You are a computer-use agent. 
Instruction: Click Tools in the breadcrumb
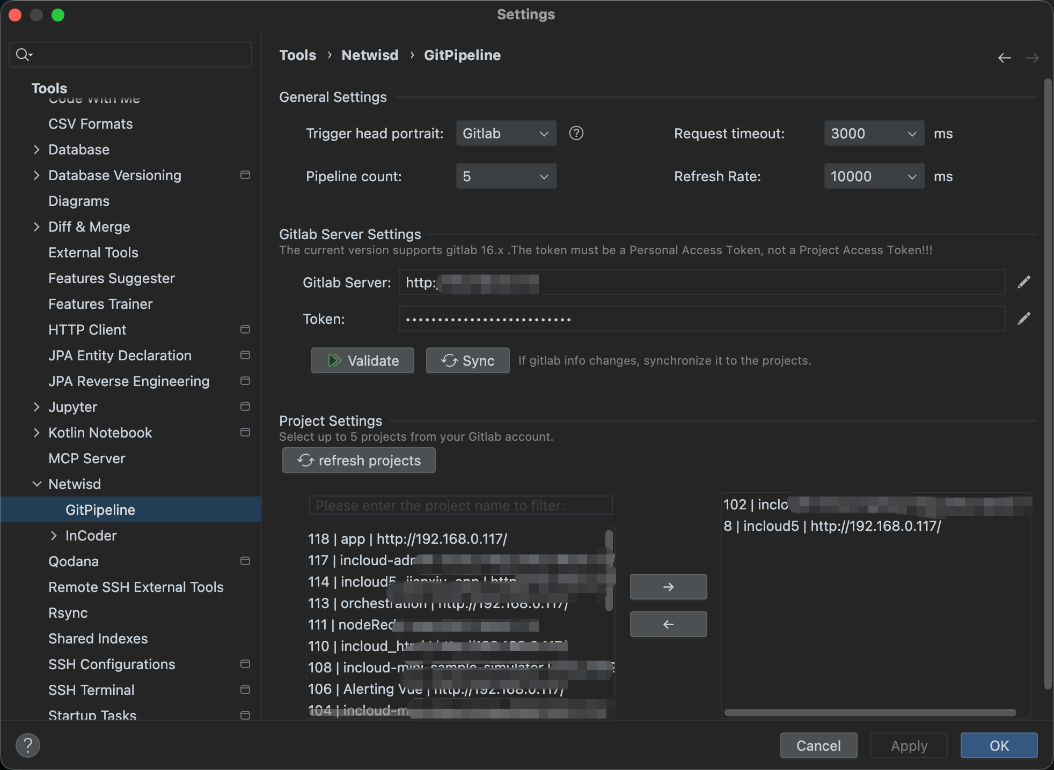coord(298,55)
